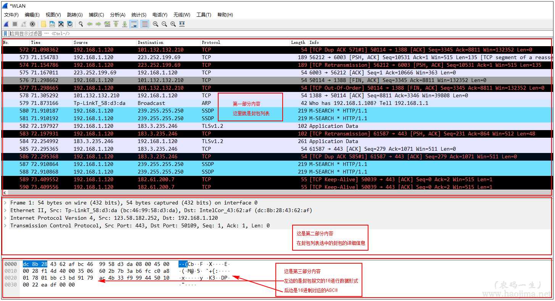Open the 视图(V) menu
Viewport: 555px width, 301px height.
click(x=53, y=15)
